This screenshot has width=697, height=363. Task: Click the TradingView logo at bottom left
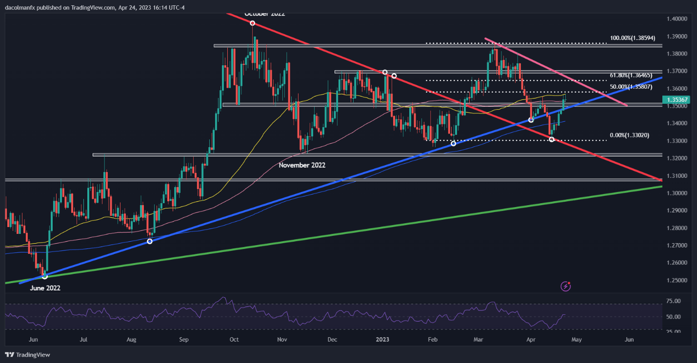28,355
